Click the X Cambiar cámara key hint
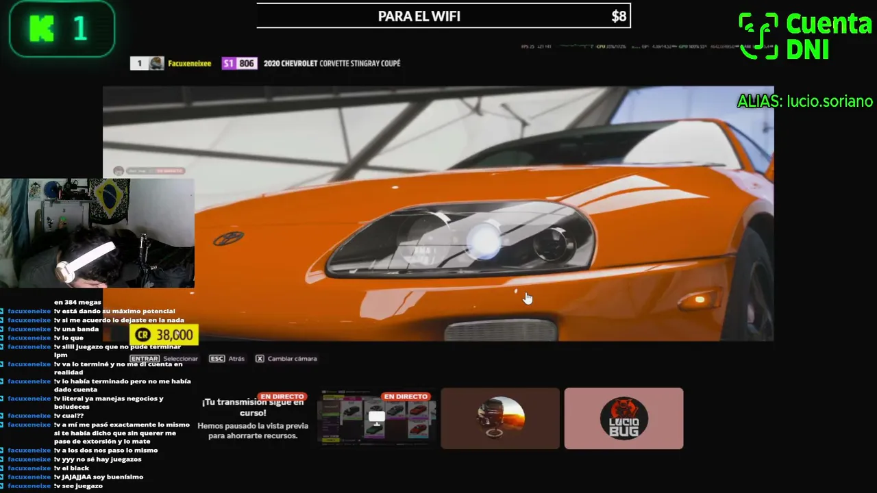This screenshot has width=877, height=493. 286,359
